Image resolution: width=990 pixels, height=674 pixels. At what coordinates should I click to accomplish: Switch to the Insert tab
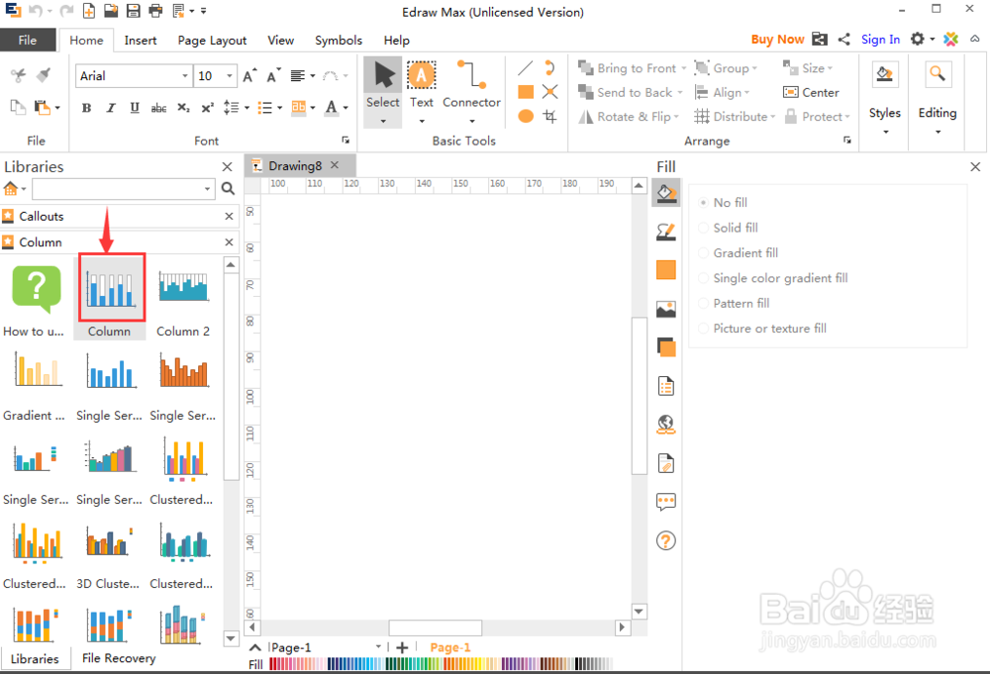(141, 41)
